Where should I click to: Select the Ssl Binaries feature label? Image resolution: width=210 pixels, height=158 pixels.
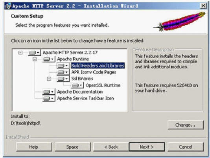[82, 79]
